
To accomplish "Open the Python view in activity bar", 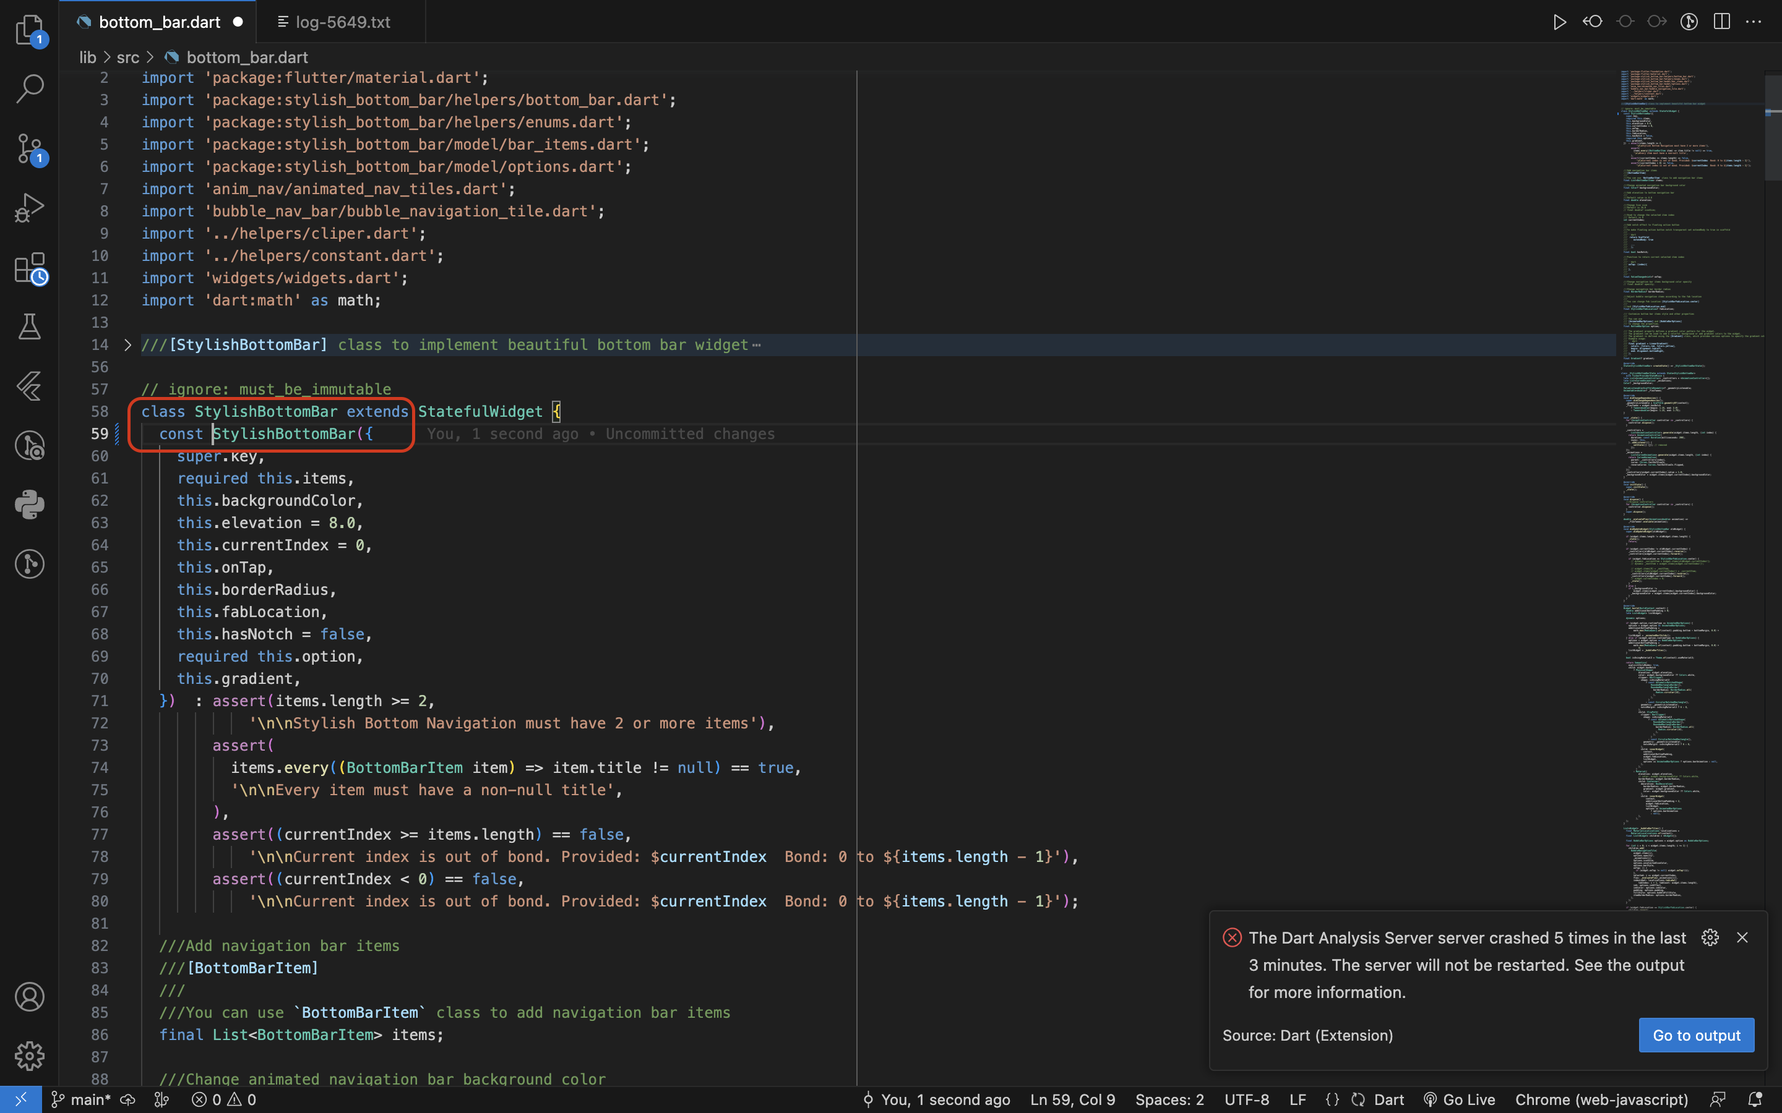I will click(30, 504).
